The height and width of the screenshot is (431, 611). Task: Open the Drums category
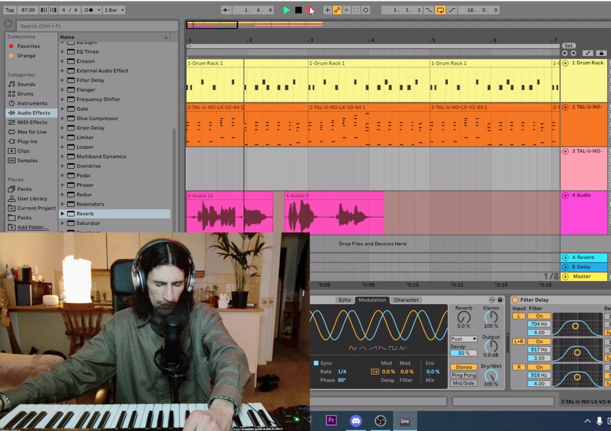[25, 94]
